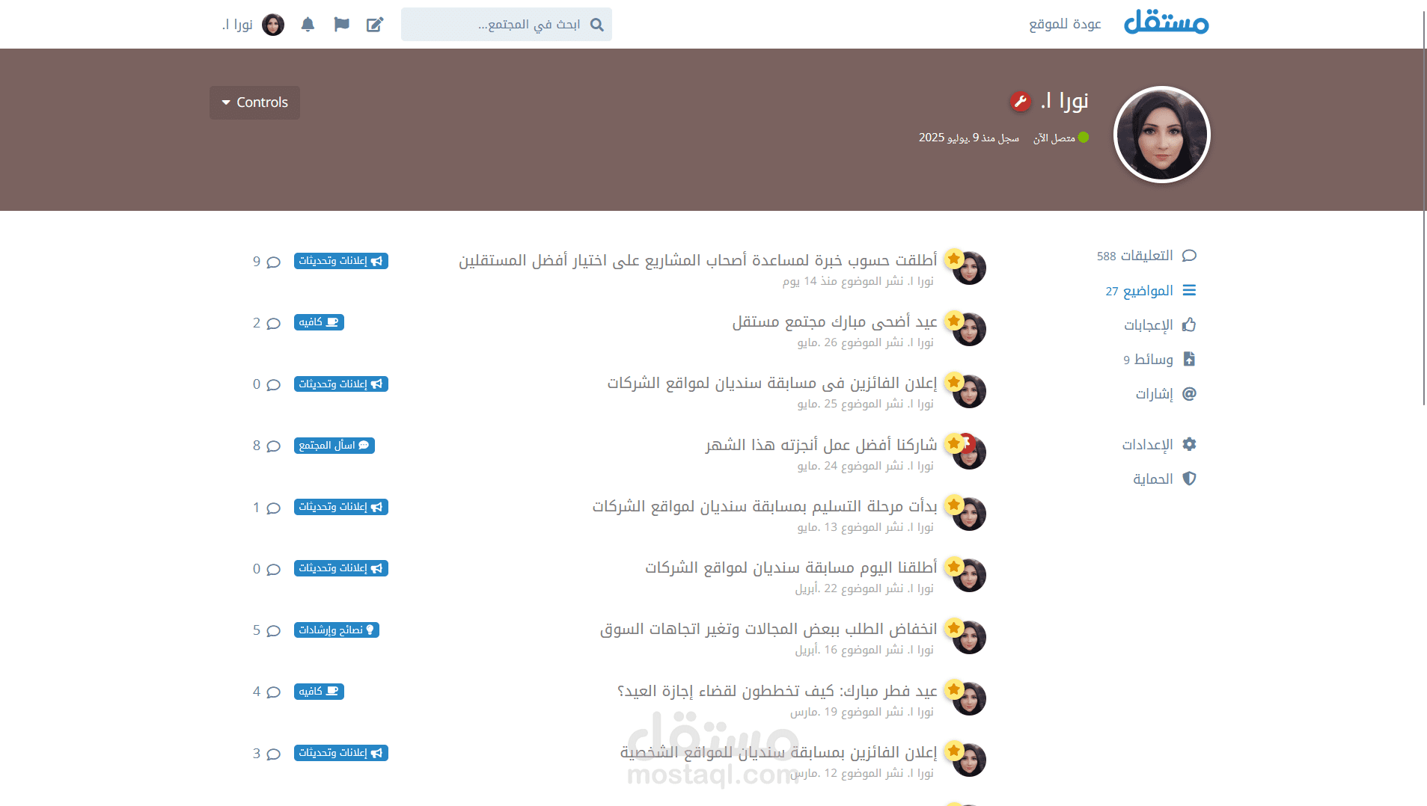Open topic بدأت مرحلة التسليم بمسابقة سنديان
The width and height of the screenshot is (1427, 806).
pos(765,506)
